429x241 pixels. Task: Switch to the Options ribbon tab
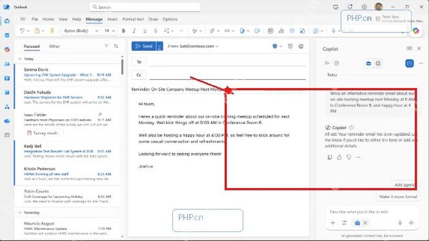point(170,19)
